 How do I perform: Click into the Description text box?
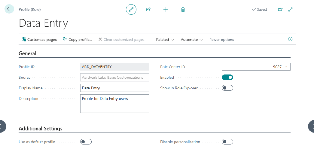(x=115, y=104)
